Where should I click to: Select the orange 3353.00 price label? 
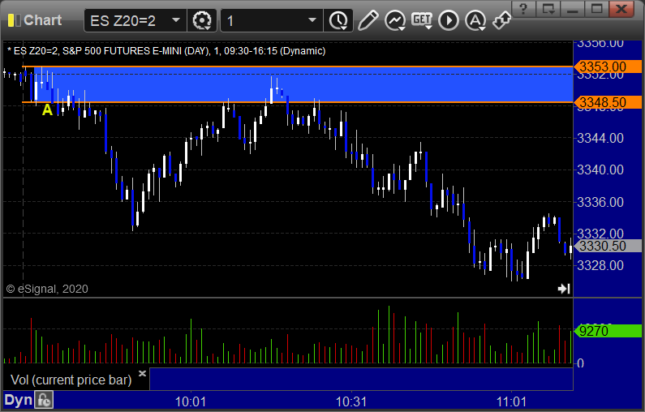tap(608, 67)
